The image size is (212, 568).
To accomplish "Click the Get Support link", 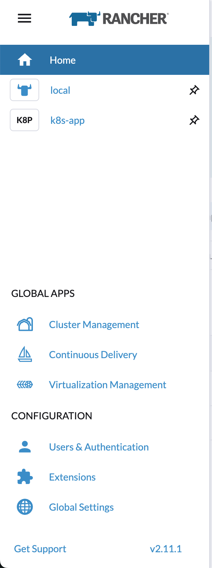I will point(40,549).
